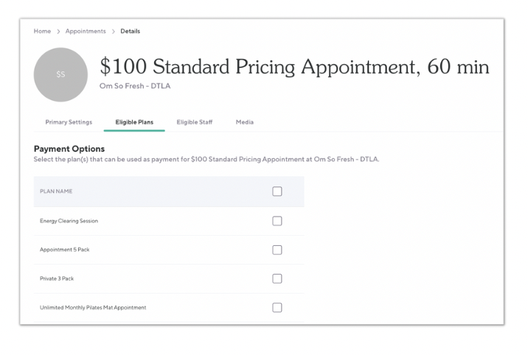Click chevron separator after Appointments breadcrumb

[114, 32]
